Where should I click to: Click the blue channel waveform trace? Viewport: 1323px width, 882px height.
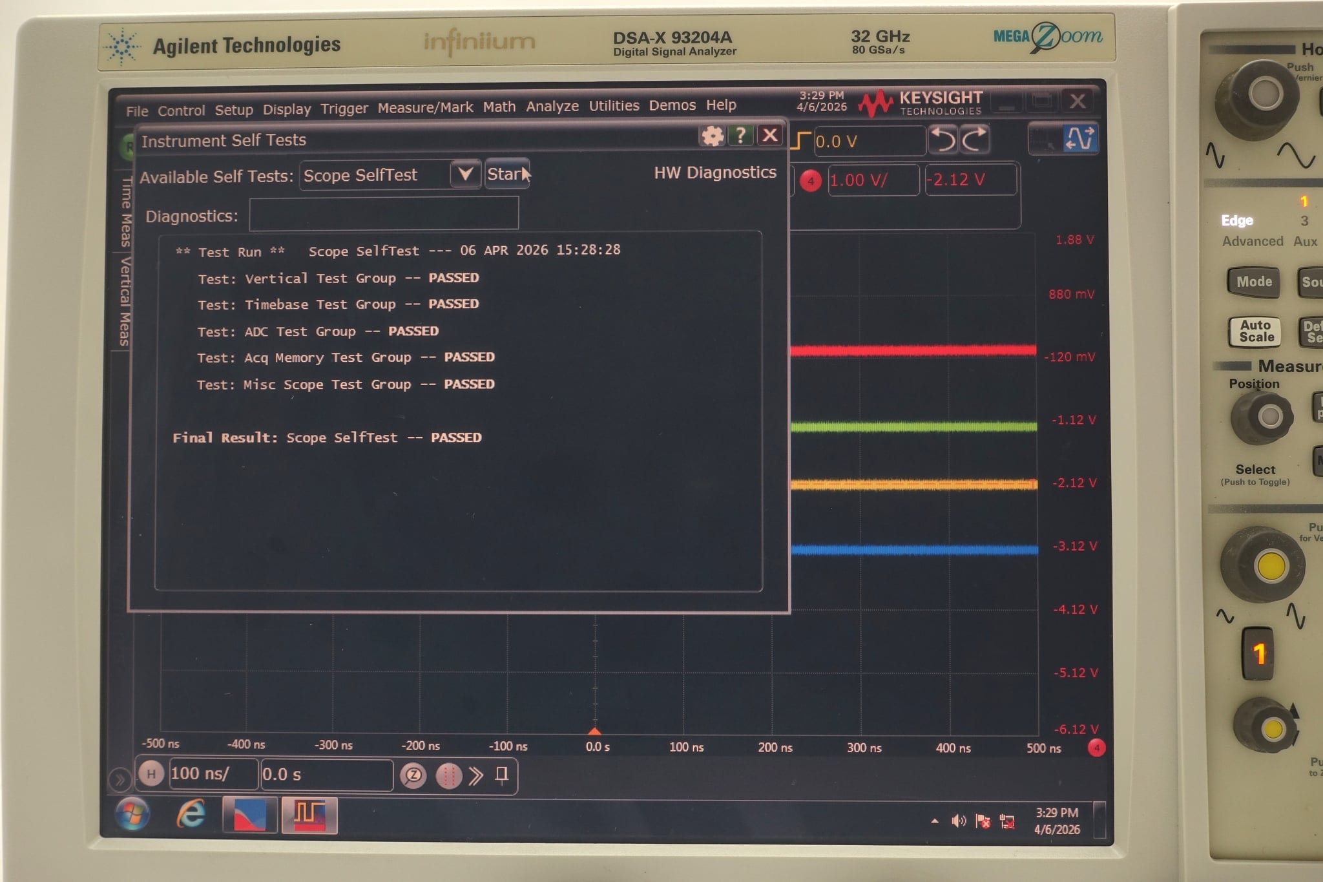(x=914, y=550)
